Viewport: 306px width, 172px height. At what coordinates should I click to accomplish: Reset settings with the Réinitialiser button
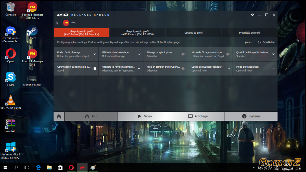coord(267,42)
